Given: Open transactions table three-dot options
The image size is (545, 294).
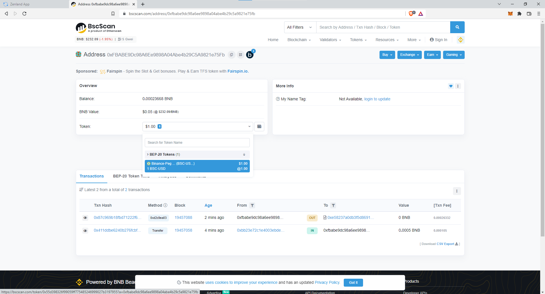Looking at the screenshot, I should [x=457, y=191].
